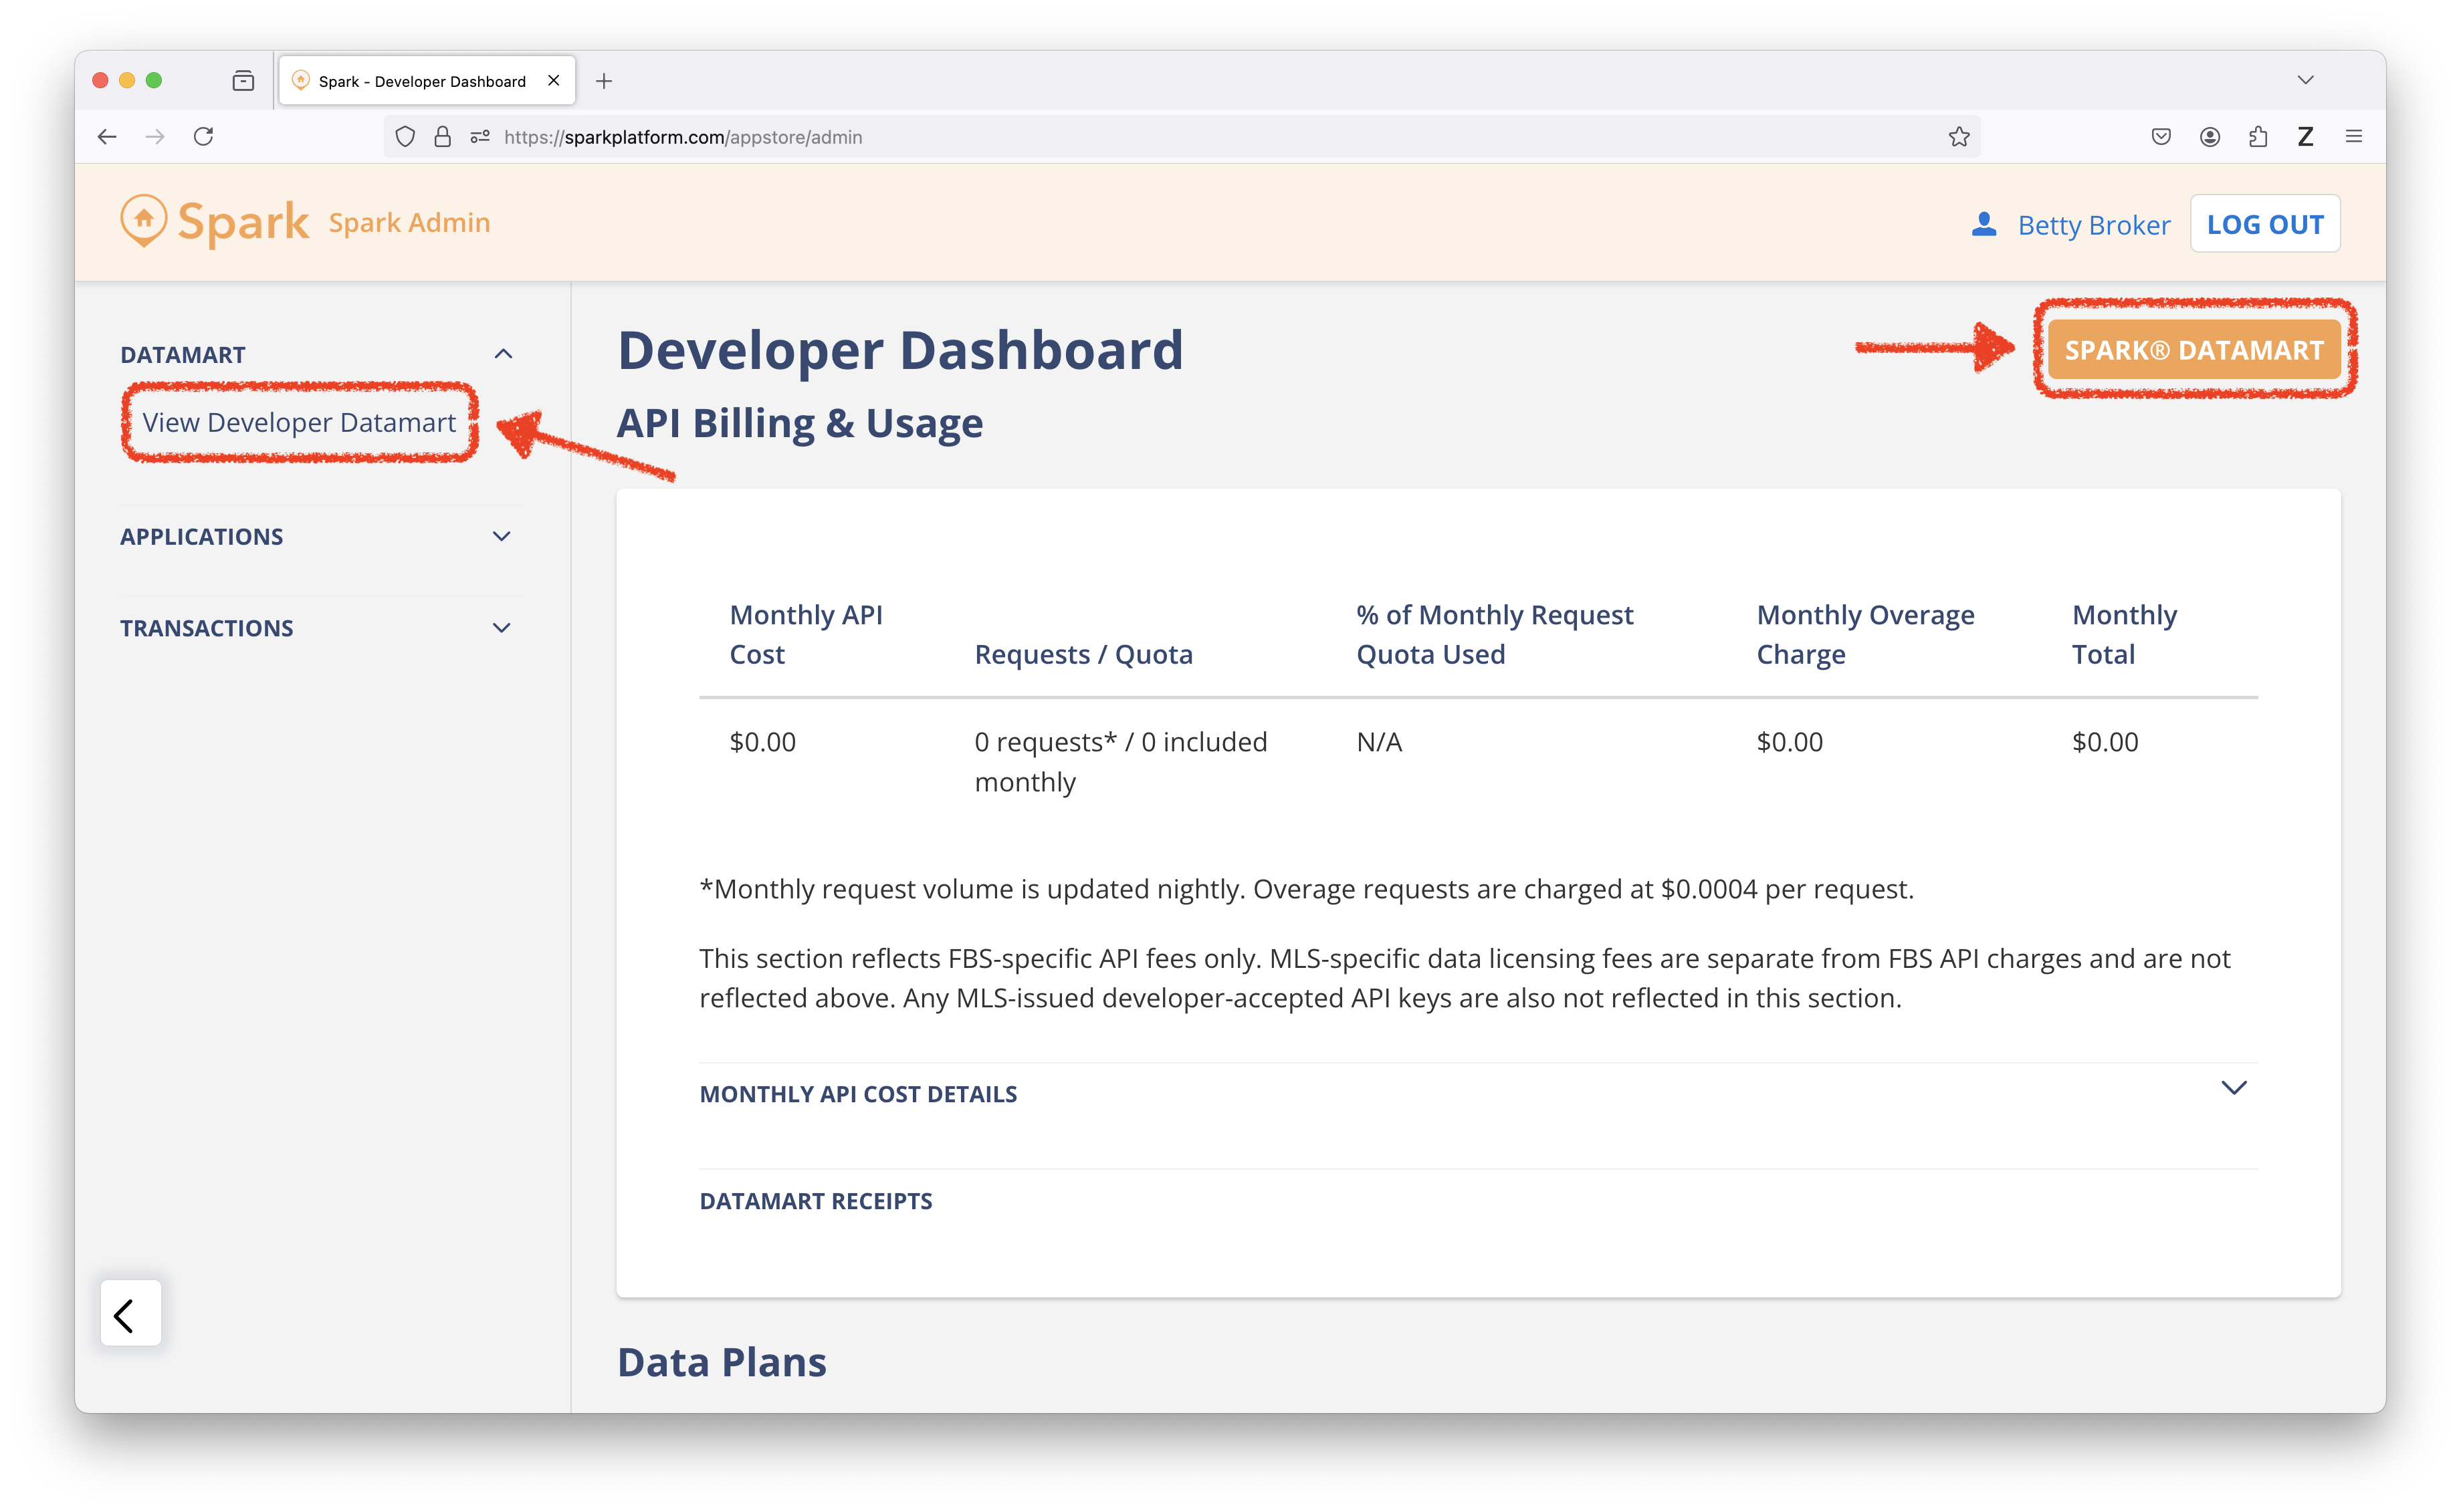The width and height of the screenshot is (2461, 1512).
Task: Open the Firefox account icon
Action: pos(2210,137)
